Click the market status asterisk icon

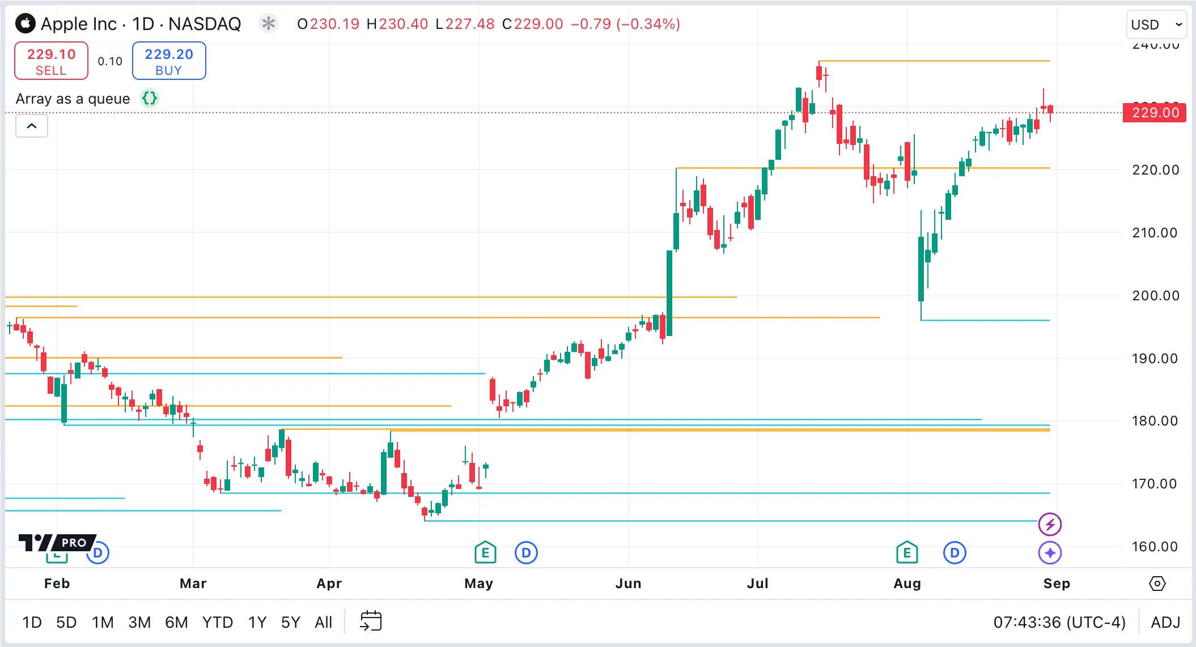click(269, 24)
